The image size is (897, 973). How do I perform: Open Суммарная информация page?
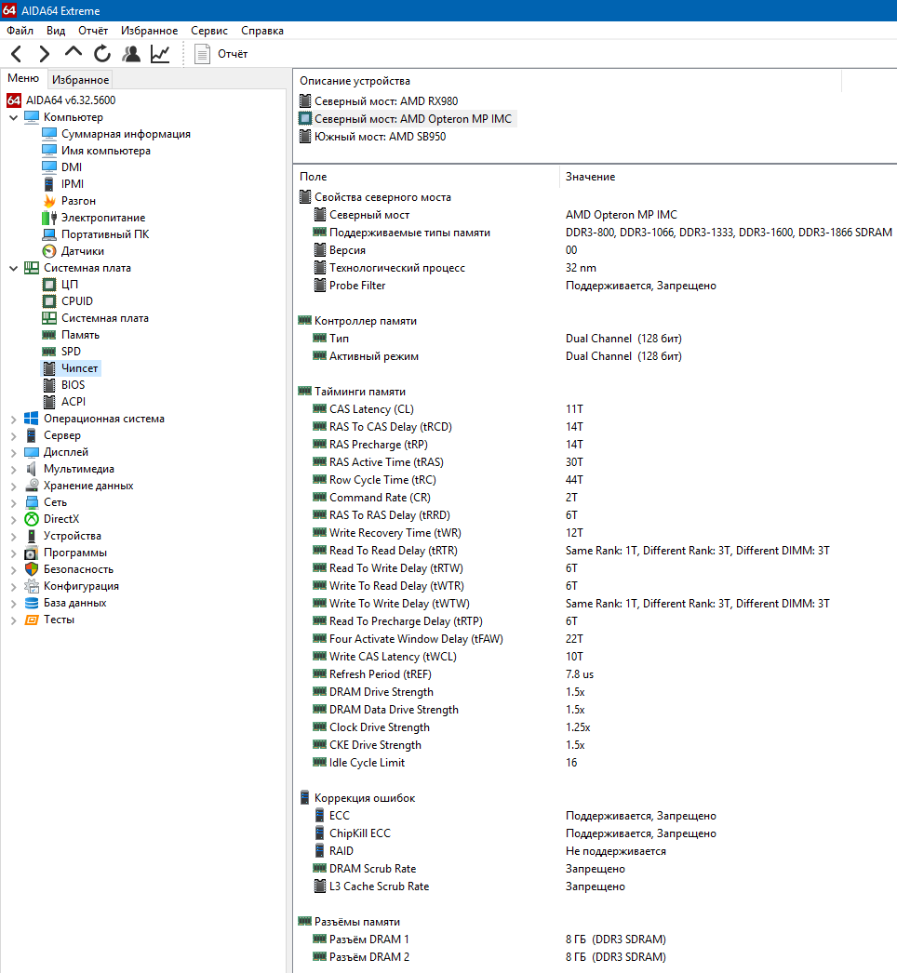click(x=126, y=134)
